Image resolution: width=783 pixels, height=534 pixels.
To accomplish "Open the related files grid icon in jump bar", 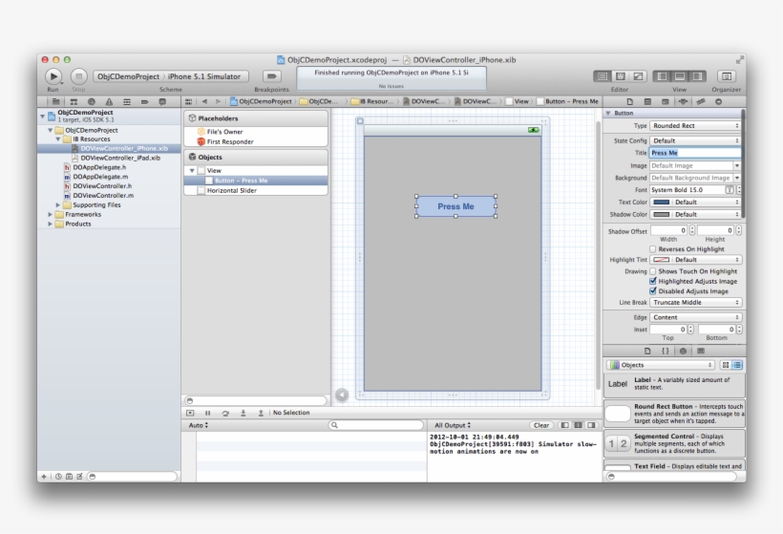I will click(x=189, y=101).
